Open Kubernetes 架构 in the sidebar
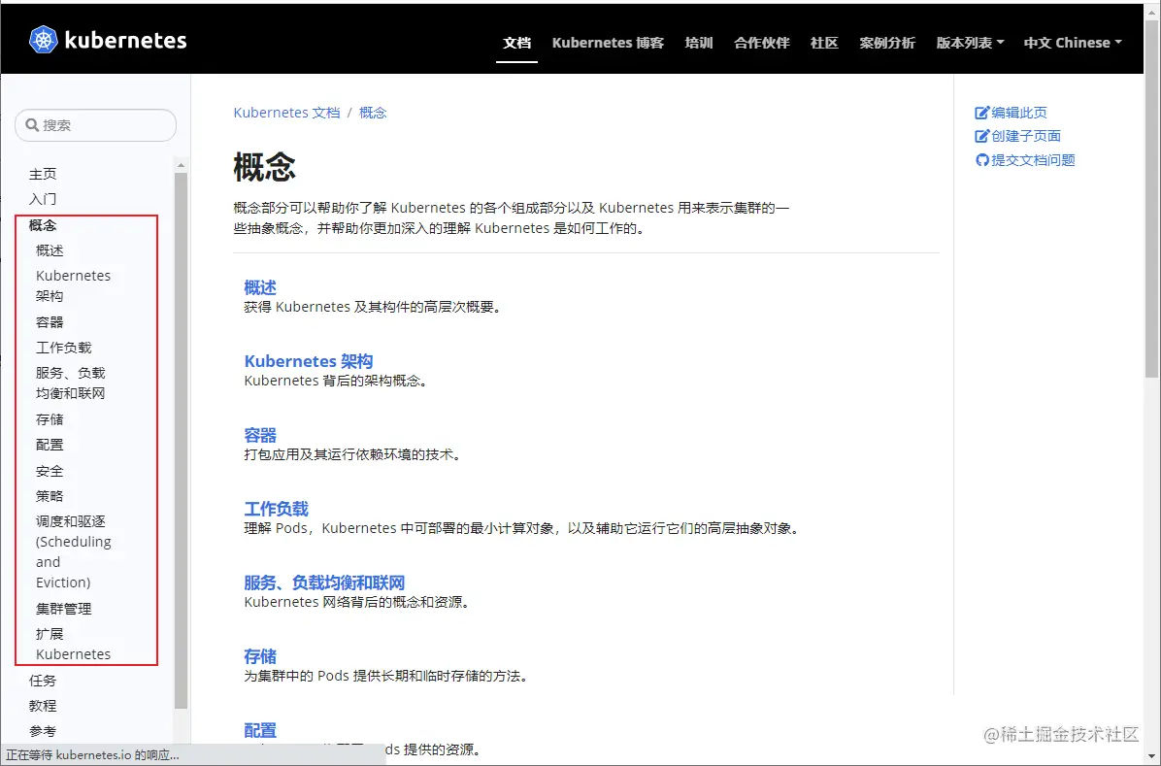Viewport: 1161px width, 766px height. coord(73,286)
